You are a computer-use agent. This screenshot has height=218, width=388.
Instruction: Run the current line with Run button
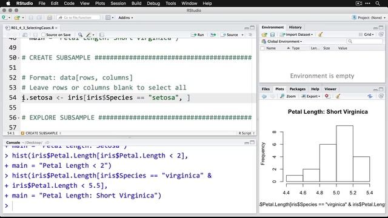pos(198,35)
